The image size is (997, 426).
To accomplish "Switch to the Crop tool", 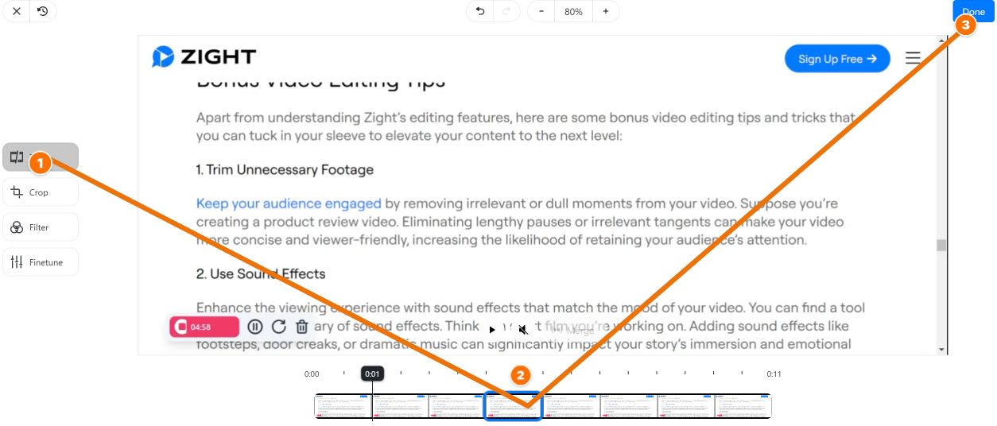I will coord(41,192).
